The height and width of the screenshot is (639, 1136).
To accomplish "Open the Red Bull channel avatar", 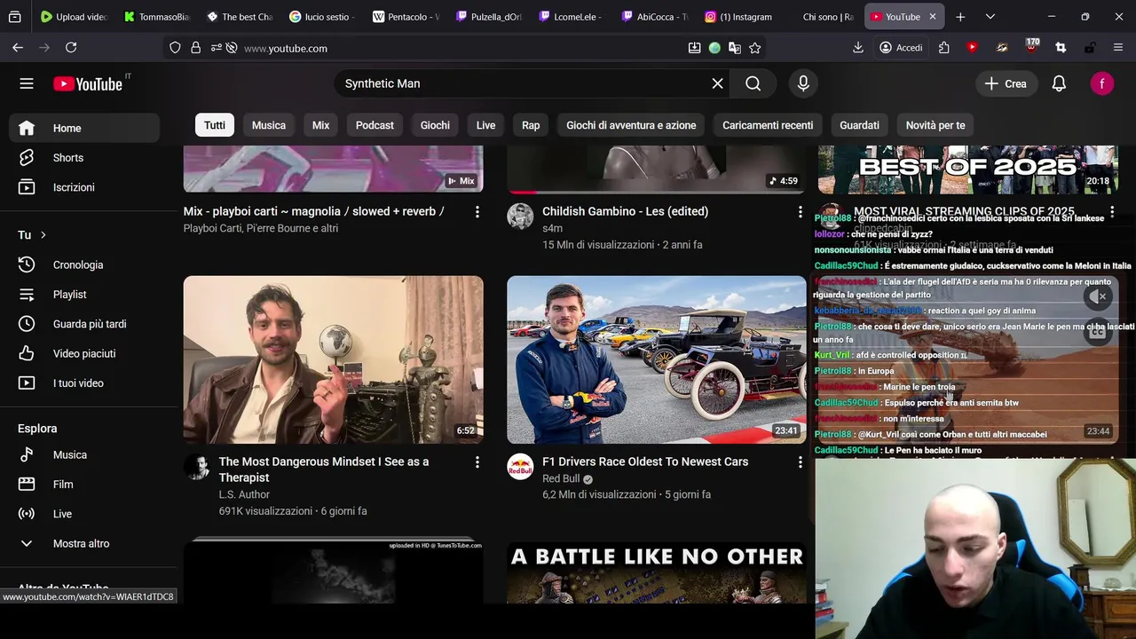I will click(520, 467).
